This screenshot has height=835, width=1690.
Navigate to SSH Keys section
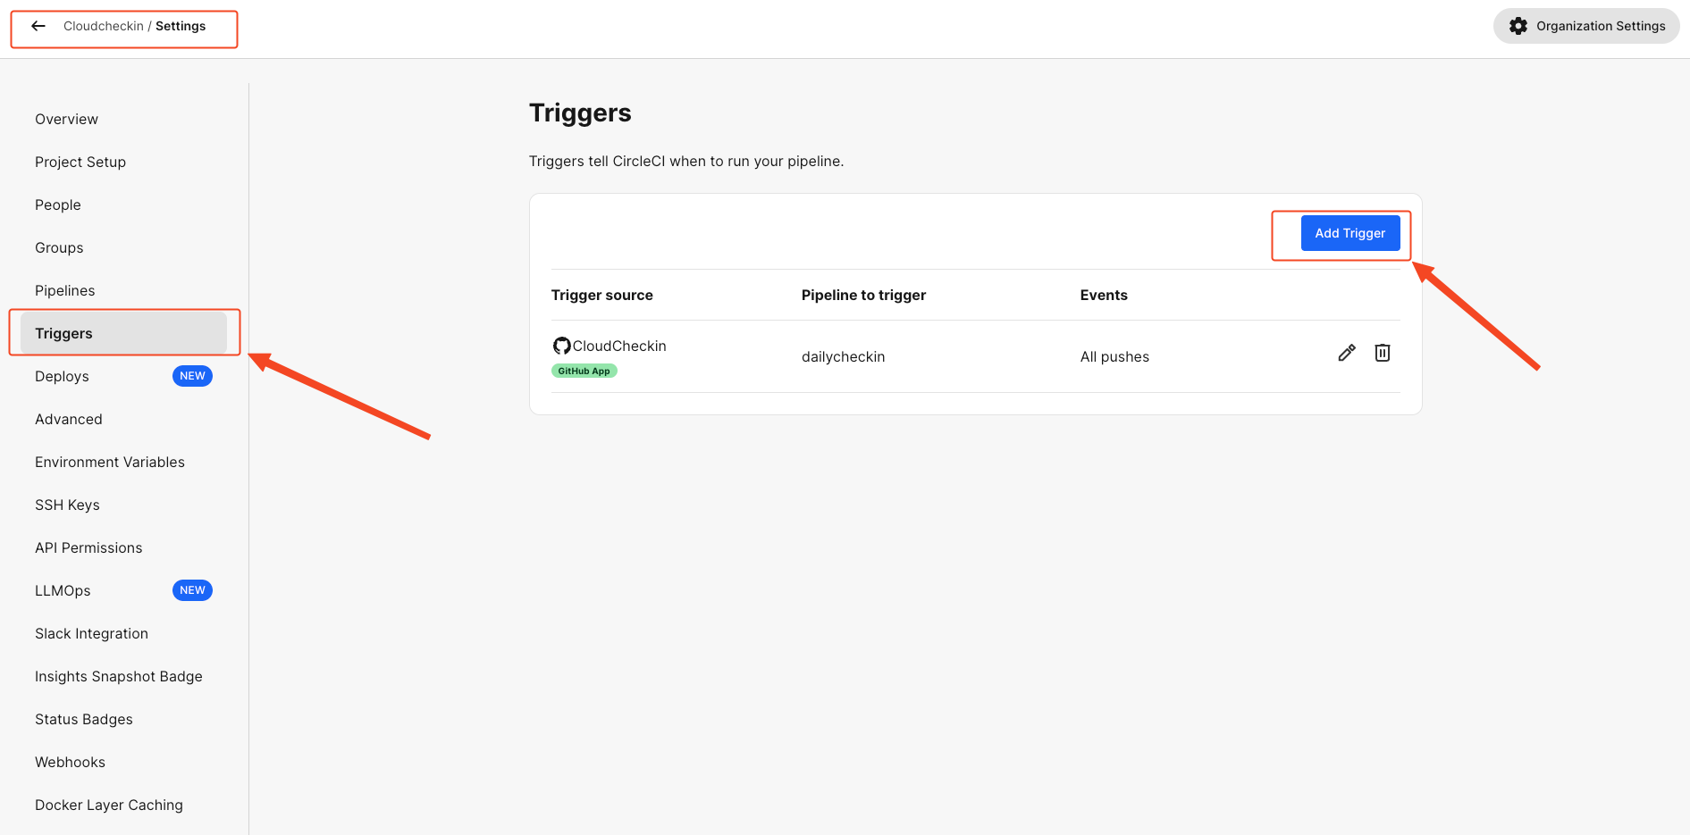(68, 505)
